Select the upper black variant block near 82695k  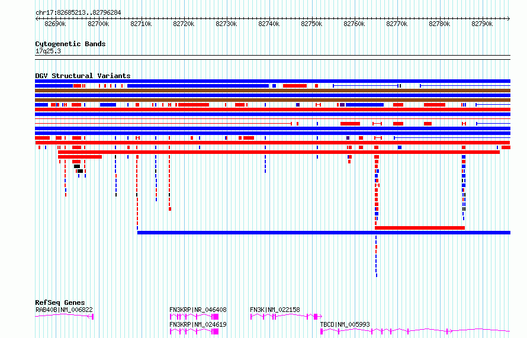pyautogui.click(x=77, y=166)
